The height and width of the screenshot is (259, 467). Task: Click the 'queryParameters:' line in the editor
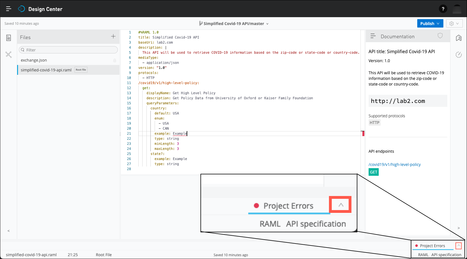point(163,103)
